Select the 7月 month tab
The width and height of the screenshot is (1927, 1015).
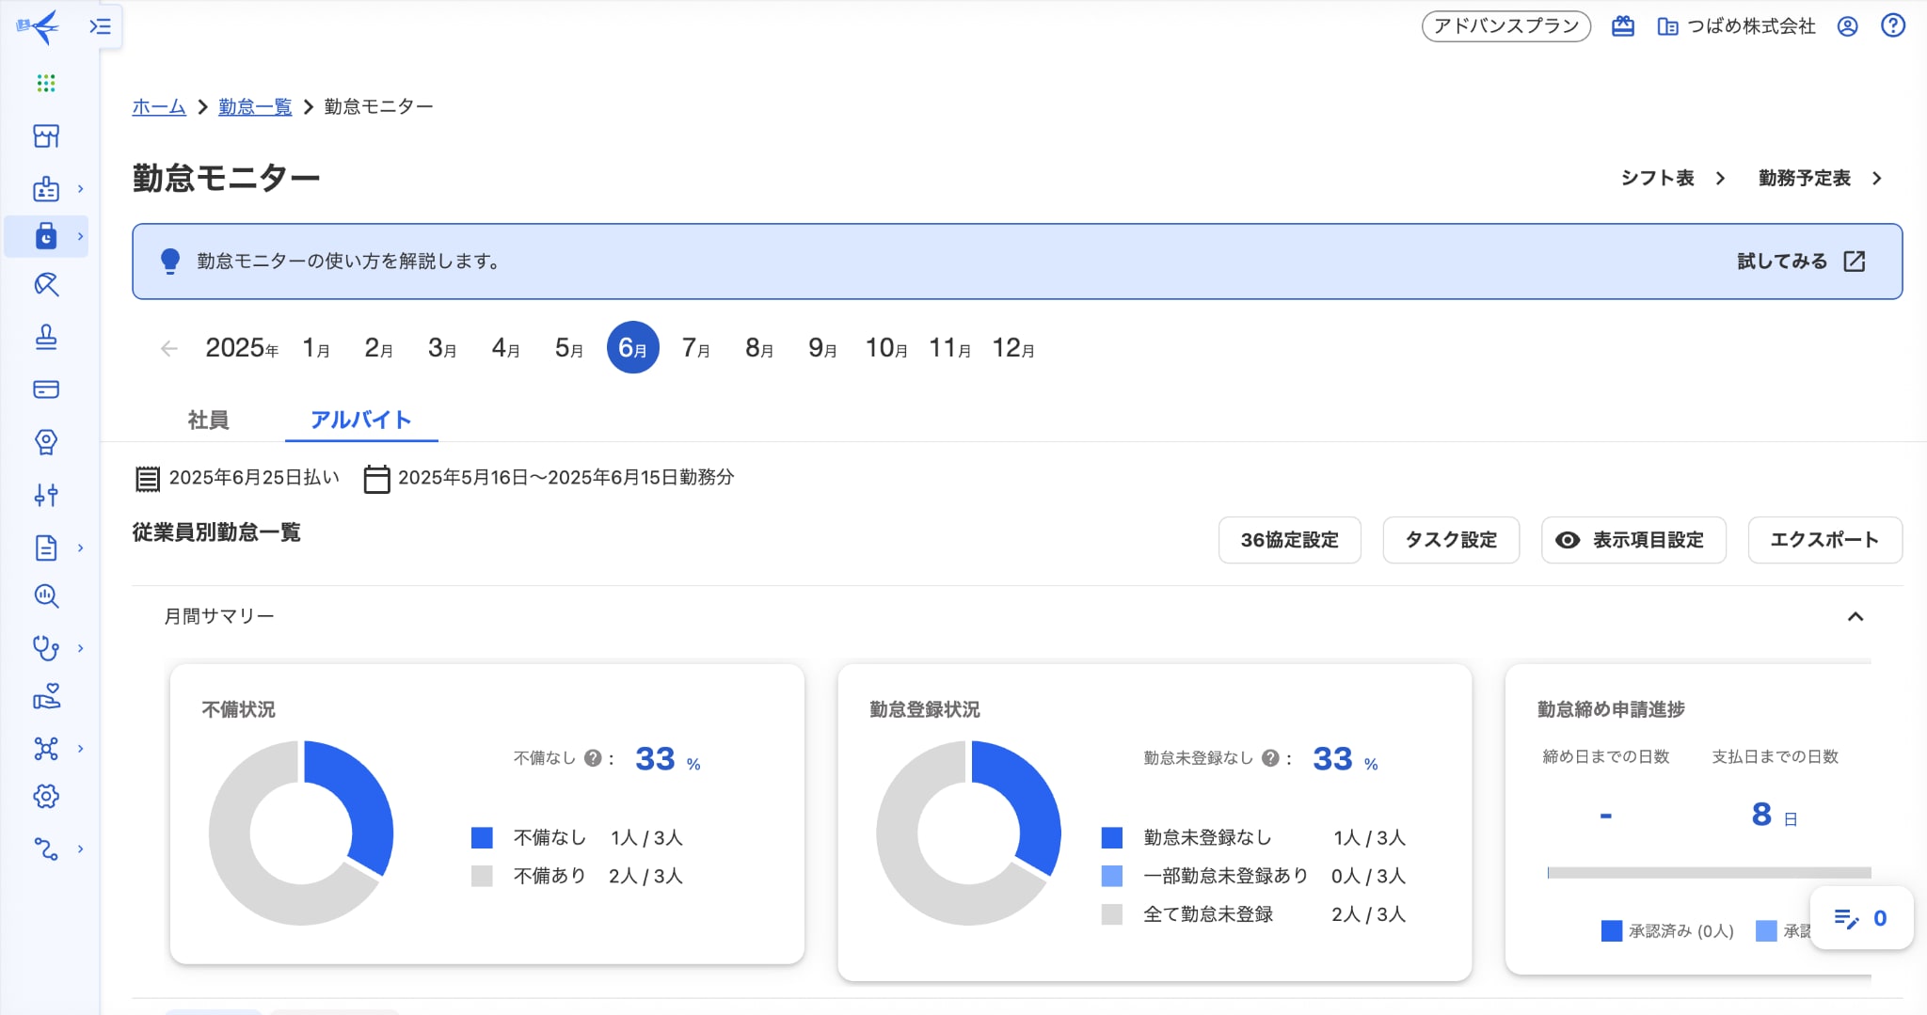coord(694,347)
